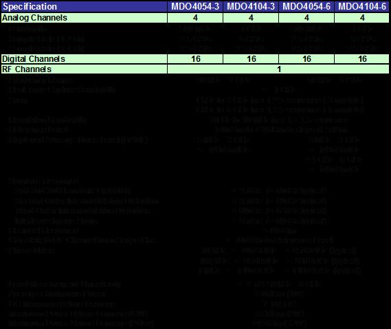Click the MDO4054-3 column header
Image resolution: width=391 pixels, height=329 pixels.
coord(195,6)
